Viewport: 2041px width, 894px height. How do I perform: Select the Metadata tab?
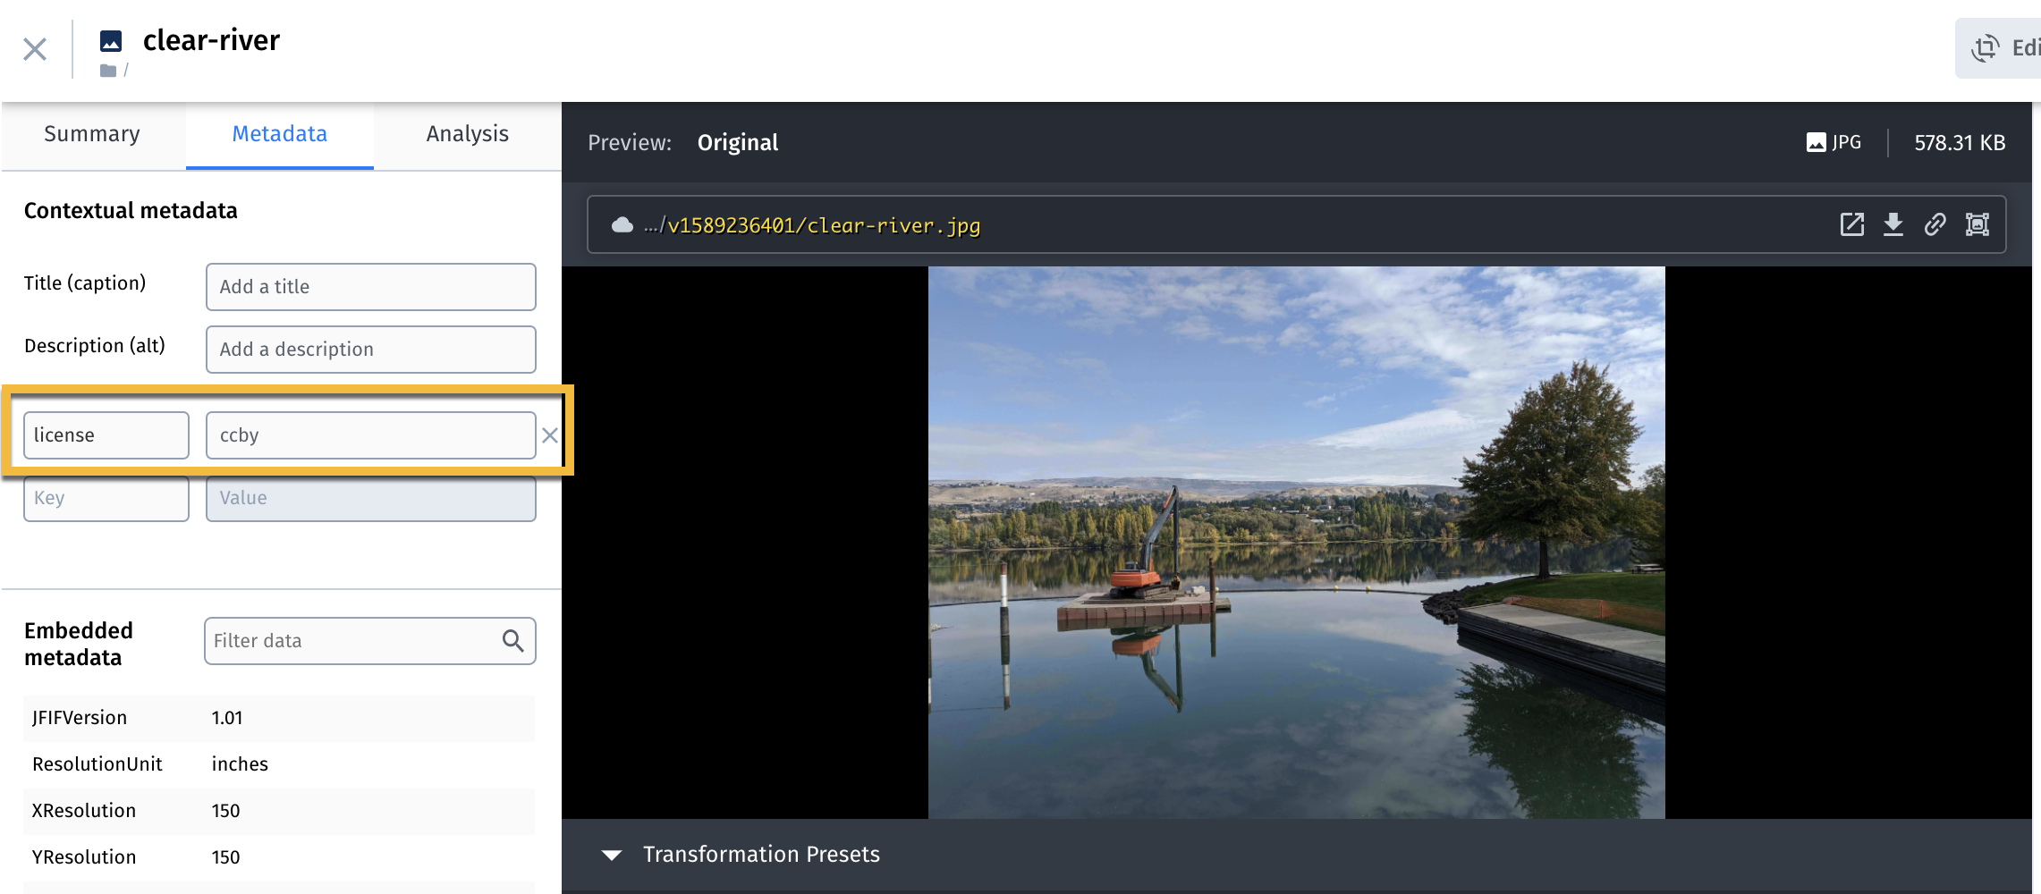click(x=280, y=134)
